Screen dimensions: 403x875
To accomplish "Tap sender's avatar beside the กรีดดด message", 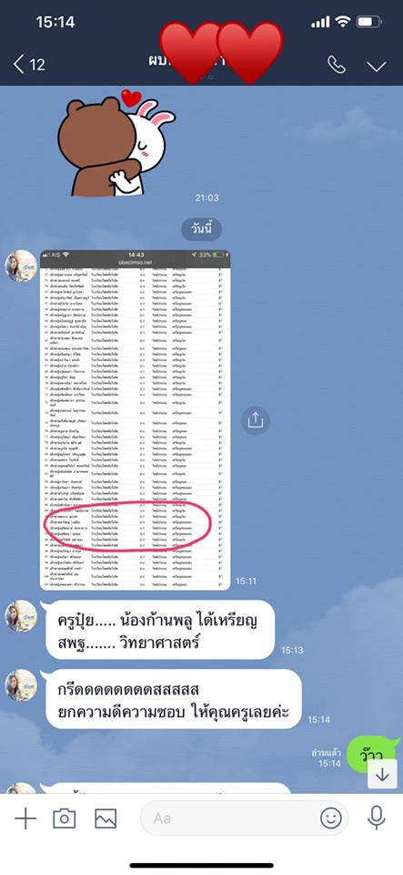I will (21, 685).
